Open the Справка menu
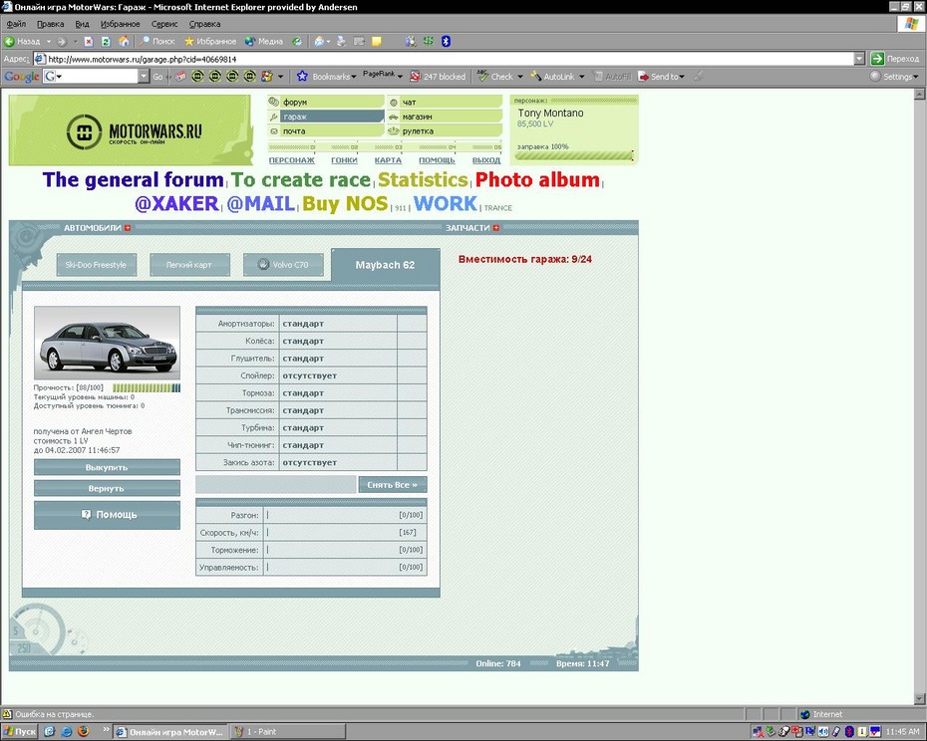 click(204, 24)
